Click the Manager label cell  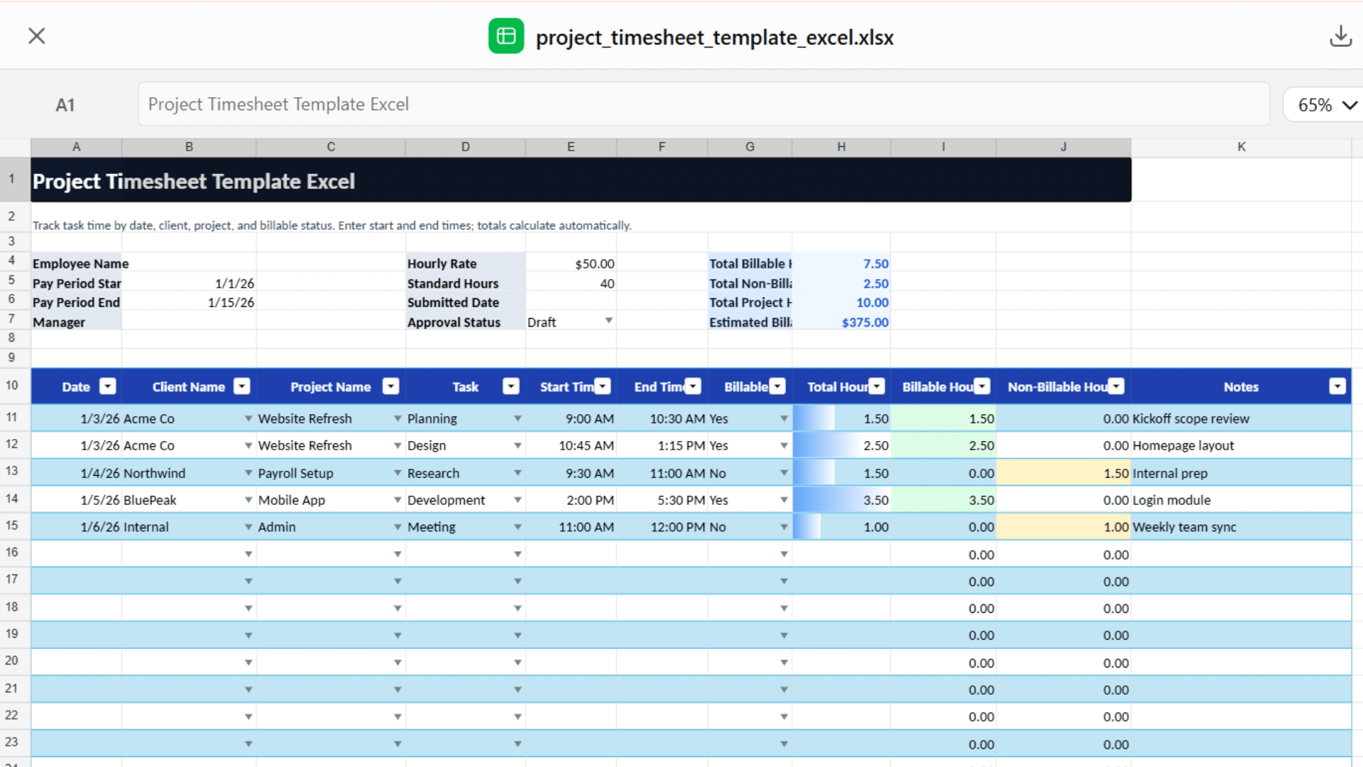click(76, 322)
